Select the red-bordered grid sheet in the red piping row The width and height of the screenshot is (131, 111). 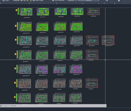click(x=92, y=83)
